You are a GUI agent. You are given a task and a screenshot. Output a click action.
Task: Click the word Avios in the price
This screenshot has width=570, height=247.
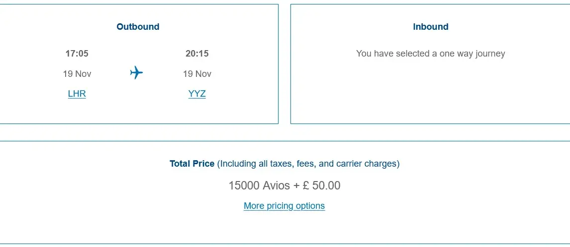point(276,185)
